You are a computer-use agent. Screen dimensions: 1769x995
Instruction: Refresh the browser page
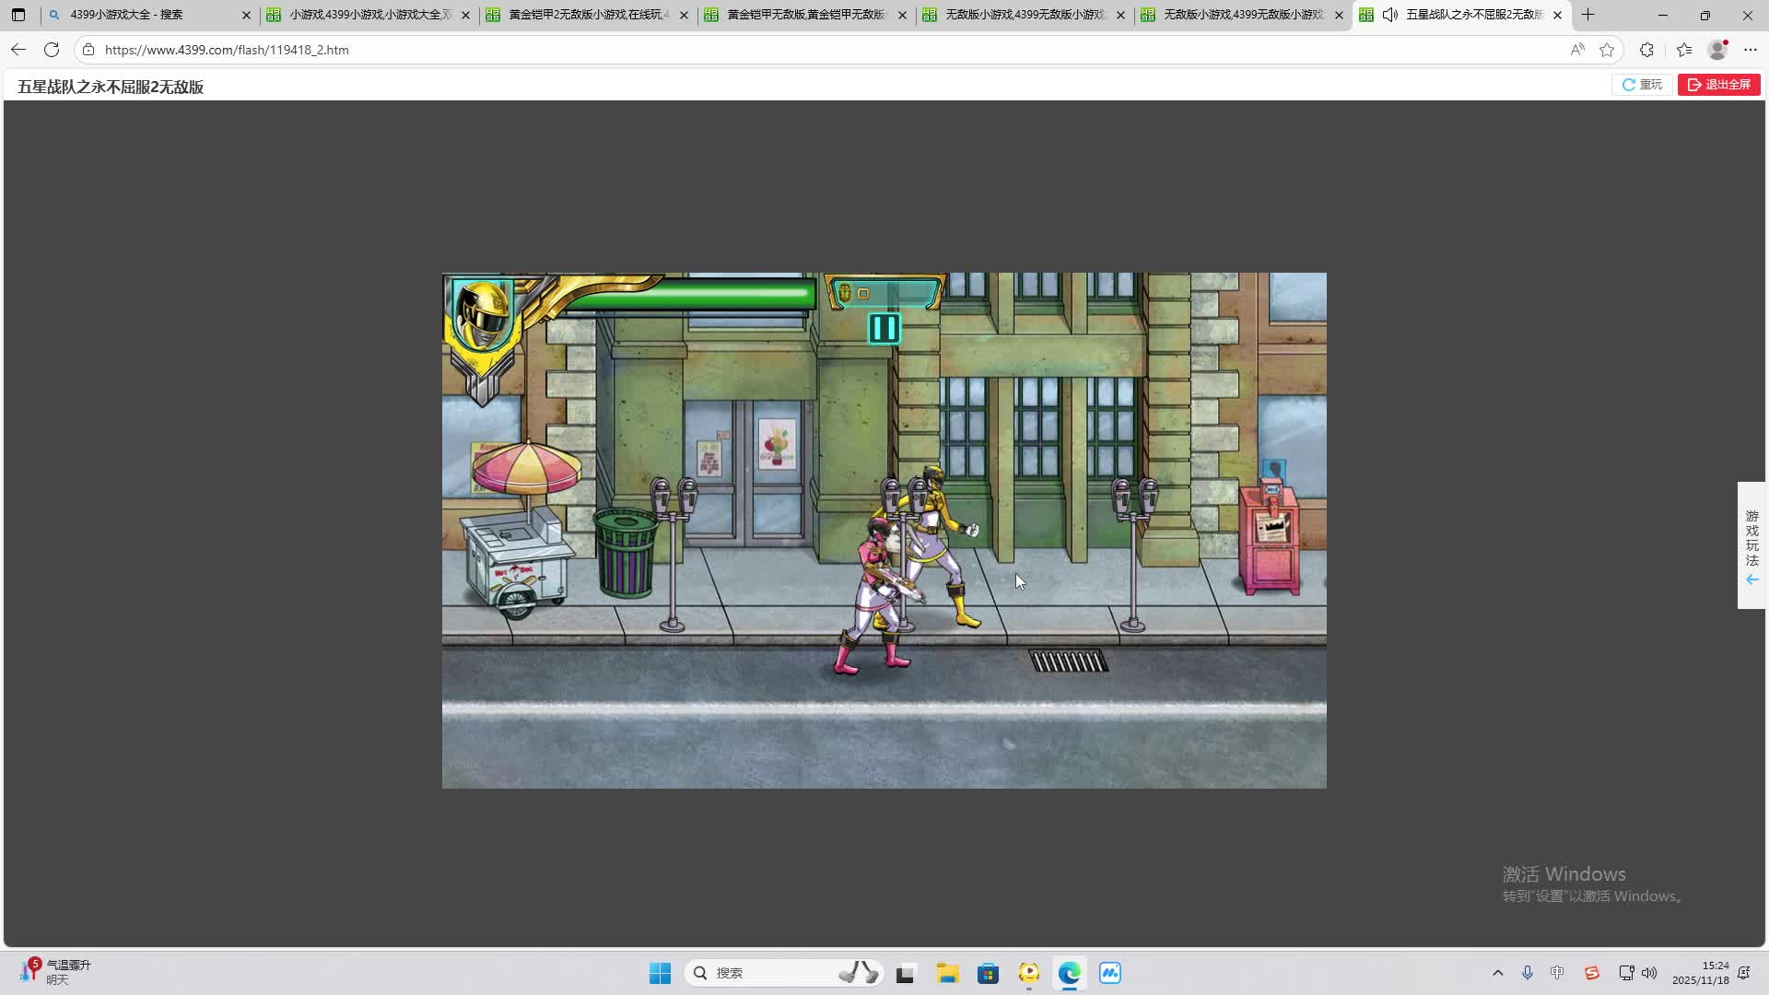point(52,50)
